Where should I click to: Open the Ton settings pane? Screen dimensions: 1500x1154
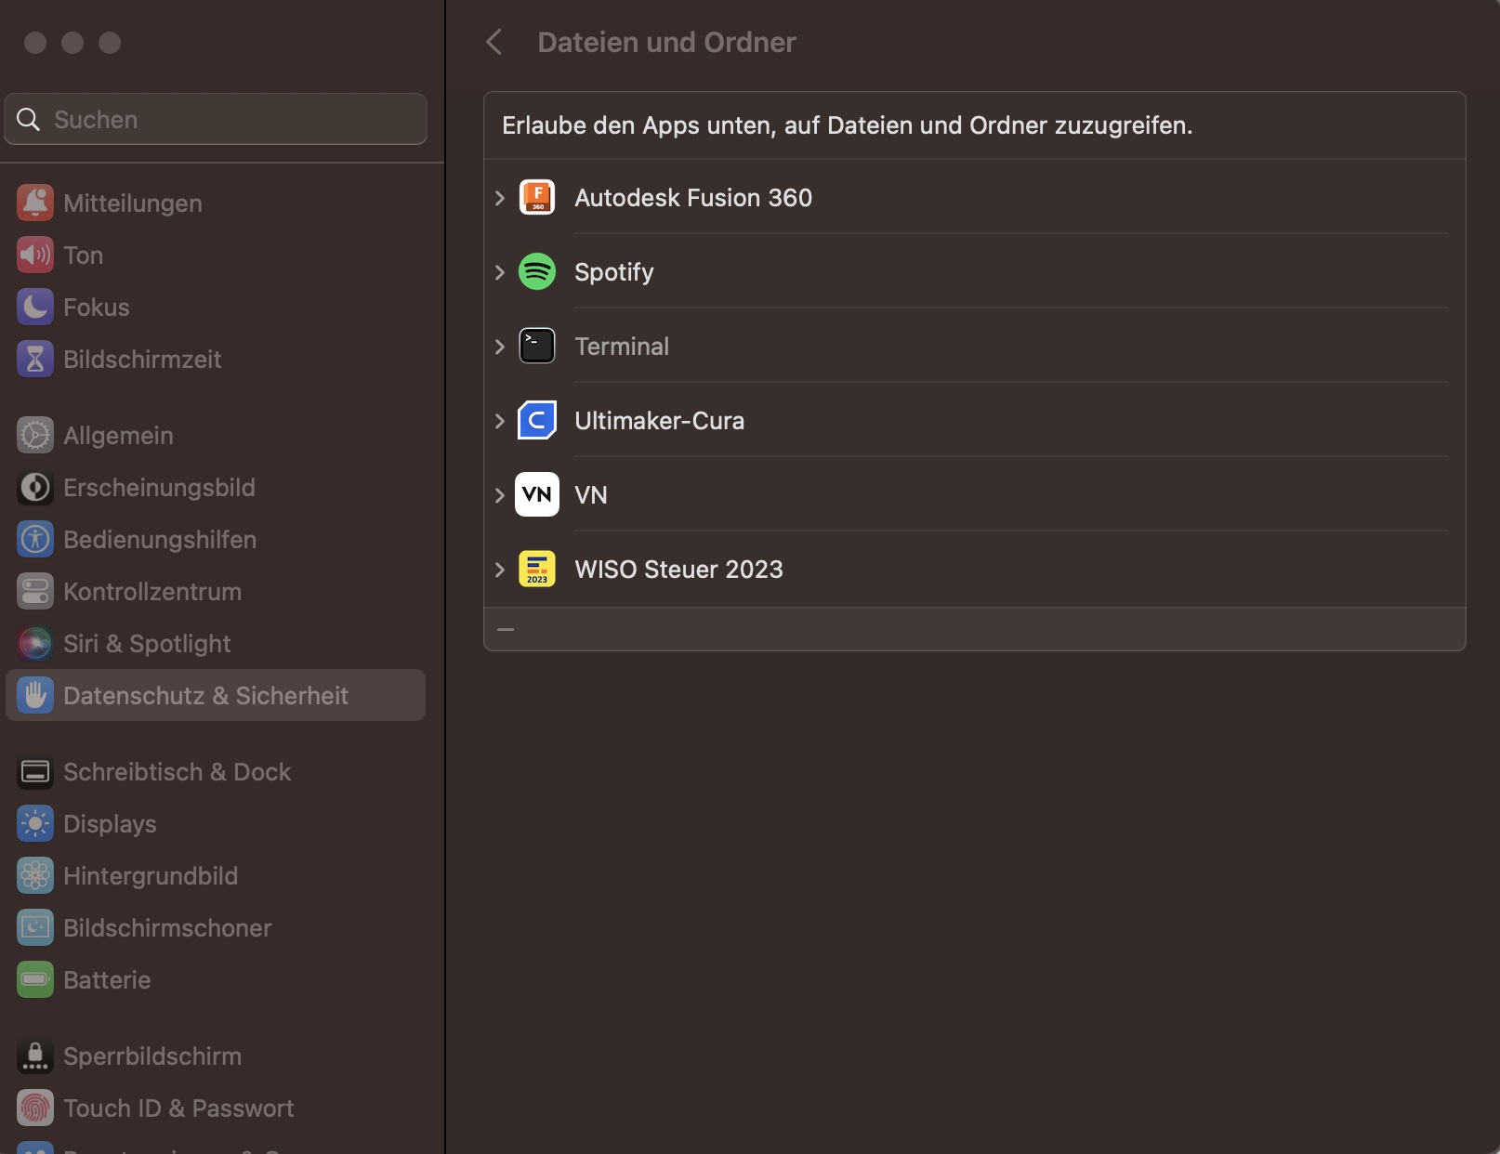tap(216, 255)
